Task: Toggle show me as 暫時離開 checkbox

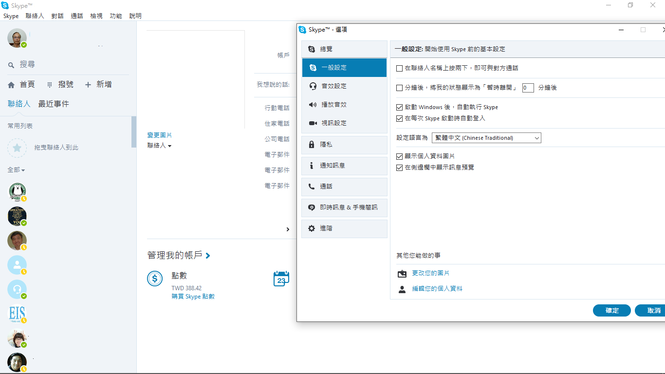Action: pos(400,88)
